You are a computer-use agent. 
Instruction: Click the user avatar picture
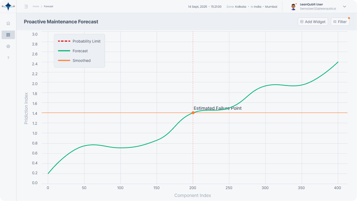click(x=293, y=7)
